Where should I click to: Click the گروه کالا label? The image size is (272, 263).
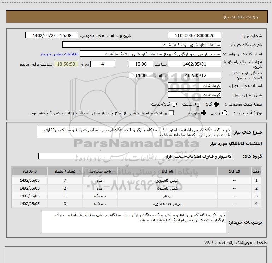[253, 156]
